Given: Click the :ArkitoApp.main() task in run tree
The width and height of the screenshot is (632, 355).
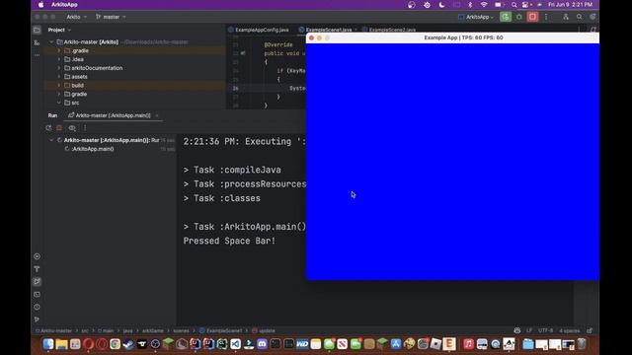Looking at the screenshot, I should point(92,149).
